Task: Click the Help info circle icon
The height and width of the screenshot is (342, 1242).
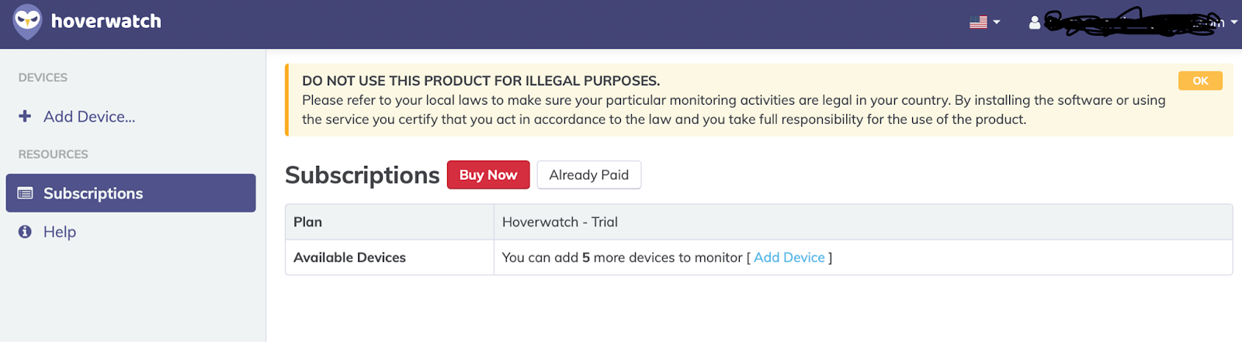Action: point(25,232)
